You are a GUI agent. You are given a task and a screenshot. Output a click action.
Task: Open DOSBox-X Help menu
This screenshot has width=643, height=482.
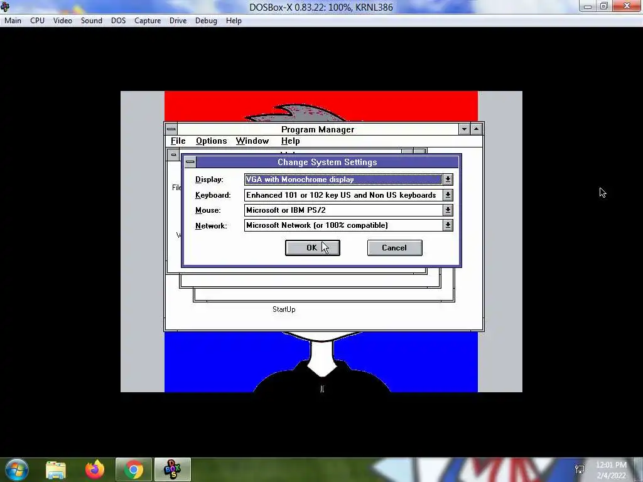coord(234,21)
